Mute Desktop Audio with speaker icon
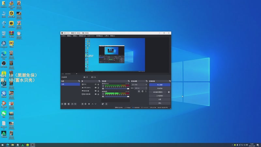The image size is (261, 147). pos(103,96)
